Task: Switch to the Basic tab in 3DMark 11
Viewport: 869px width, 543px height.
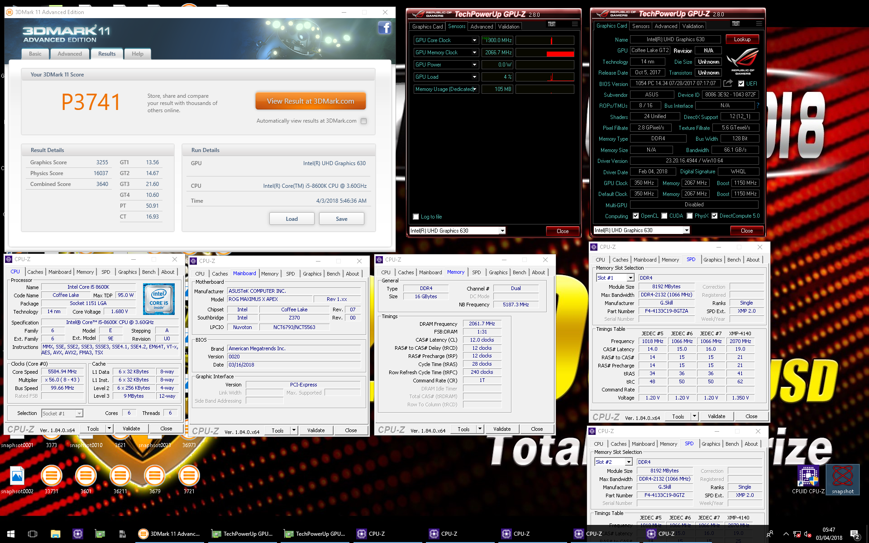Action: pos(35,54)
